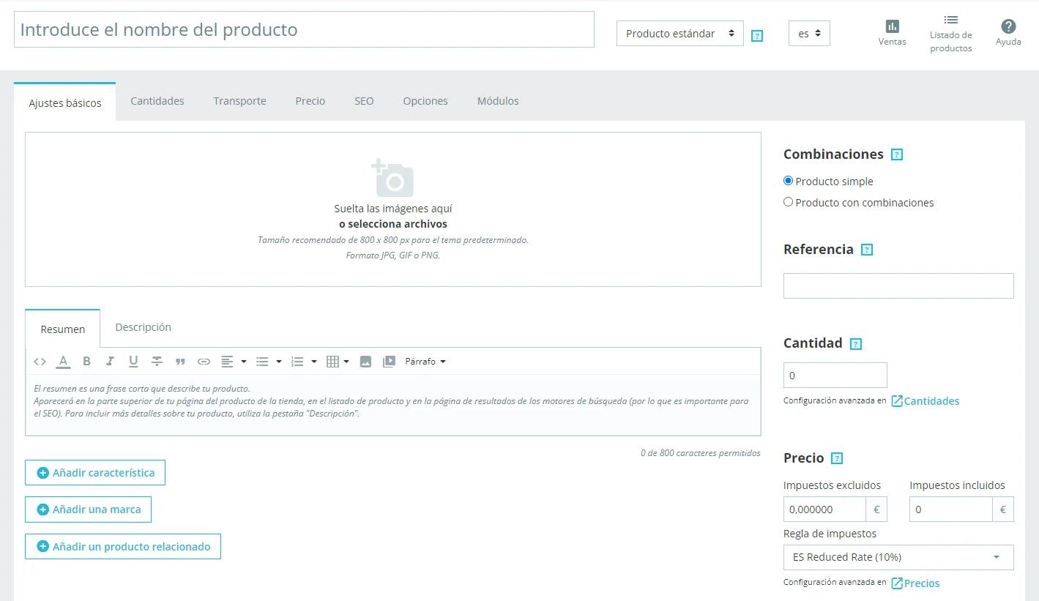The width and height of the screenshot is (1039, 601).
Task: Click help icon beside Combinaciones heading
Action: [897, 154]
